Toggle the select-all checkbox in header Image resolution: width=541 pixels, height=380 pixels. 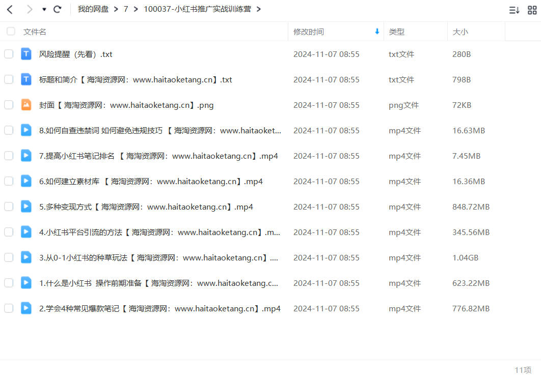(11, 32)
